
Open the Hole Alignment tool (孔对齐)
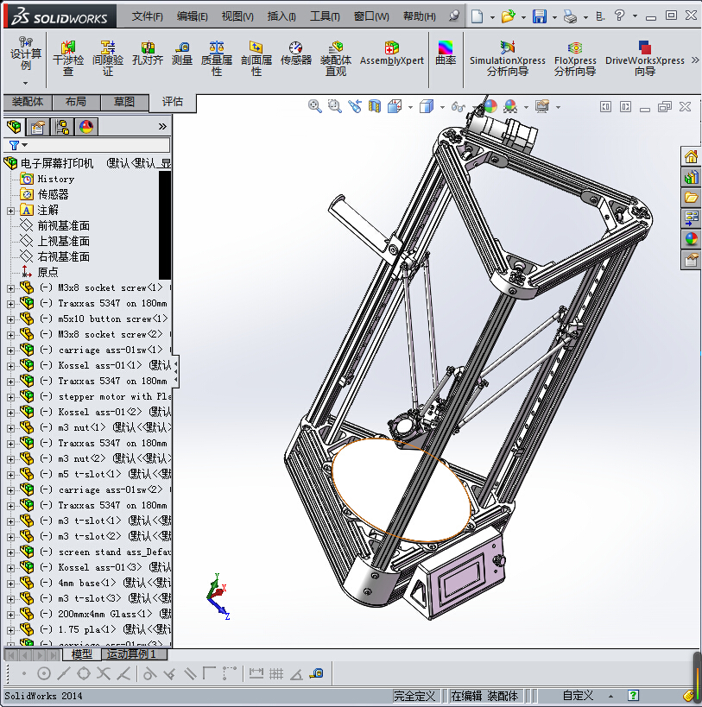[148, 54]
